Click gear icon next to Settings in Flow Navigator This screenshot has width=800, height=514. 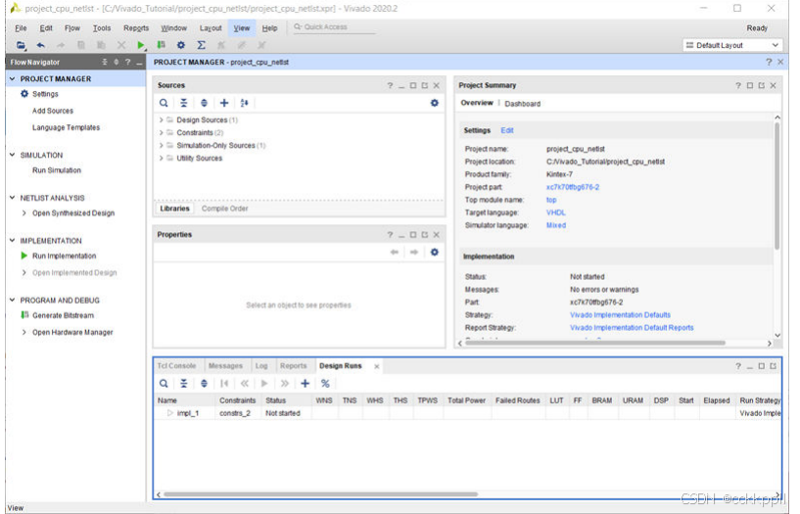point(24,94)
